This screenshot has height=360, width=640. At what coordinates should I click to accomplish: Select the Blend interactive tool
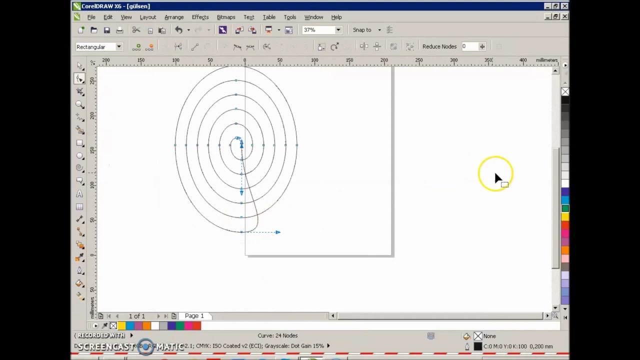(x=80, y=245)
